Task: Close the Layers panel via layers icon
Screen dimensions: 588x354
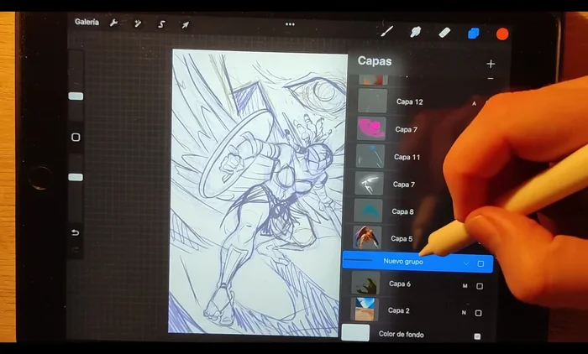Action: pyautogui.click(x=473, y=34)
